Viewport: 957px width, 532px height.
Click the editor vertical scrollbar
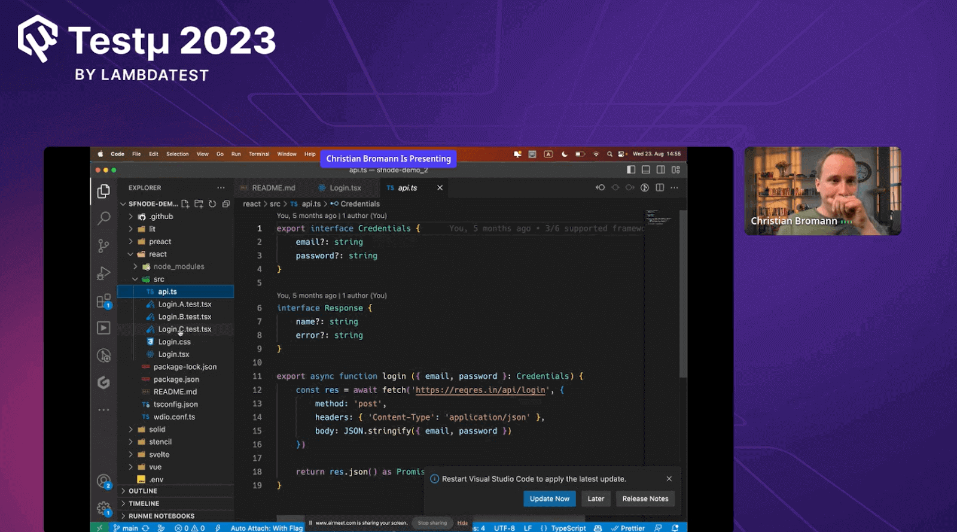(683, 293)
